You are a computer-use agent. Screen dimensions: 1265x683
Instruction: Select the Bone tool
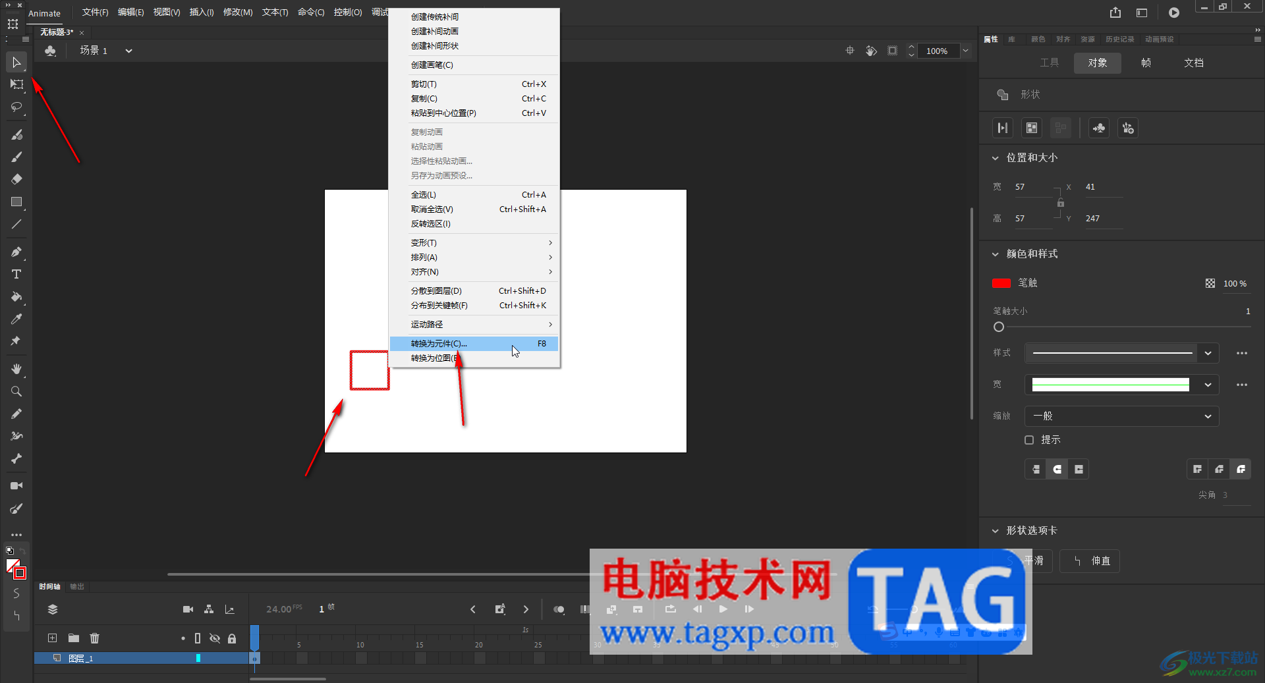[16, 458]
